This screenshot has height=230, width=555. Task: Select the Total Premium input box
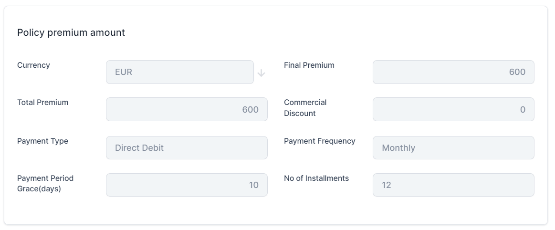coord(186,109)
